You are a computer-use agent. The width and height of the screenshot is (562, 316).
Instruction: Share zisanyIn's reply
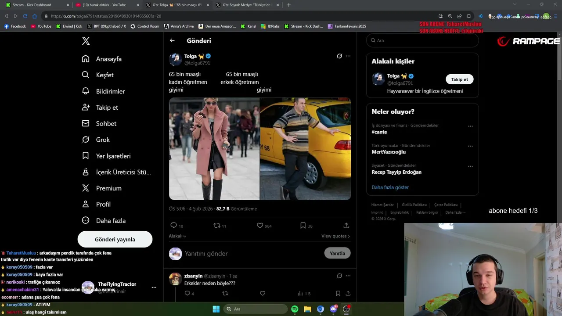point(348,294)
